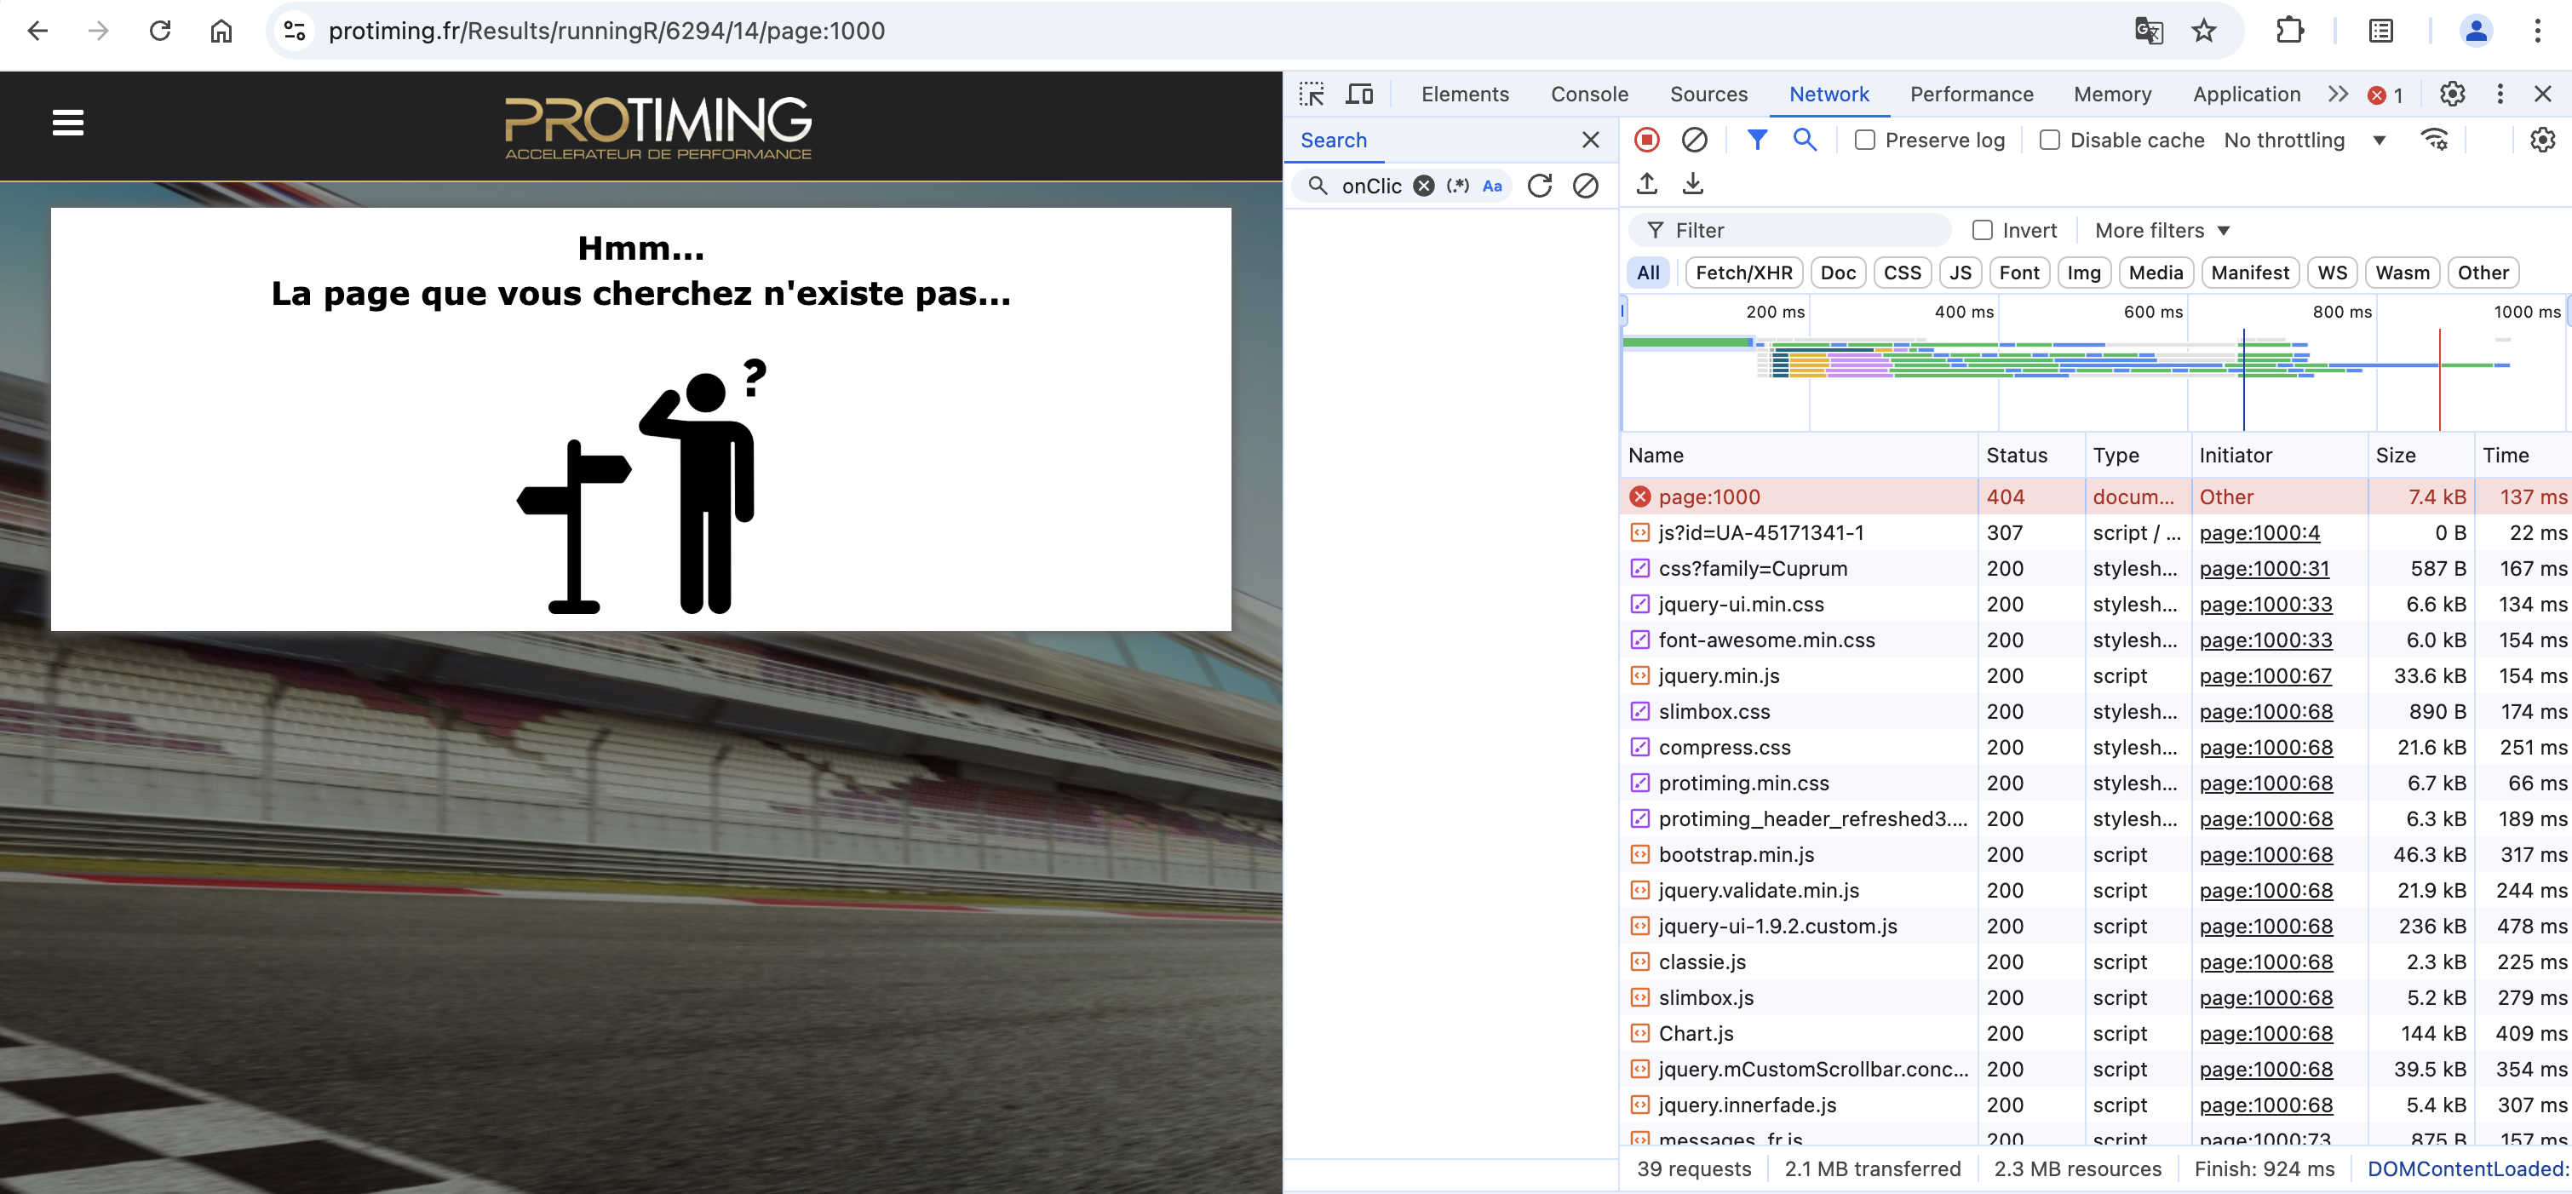Enable Disable cache checkbox
The width and height of the screenshot is (2572, 1194).
[x=2049, y=140]
